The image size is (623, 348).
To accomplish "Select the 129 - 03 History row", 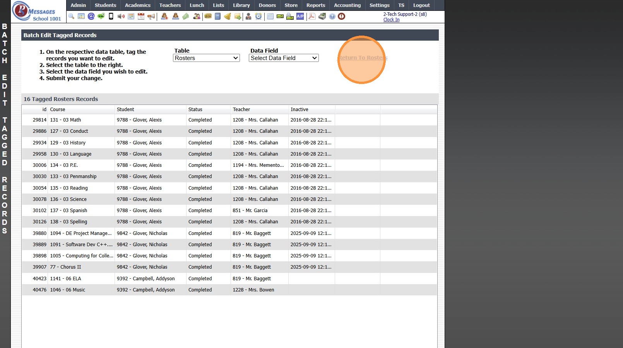I will point(229,143).
